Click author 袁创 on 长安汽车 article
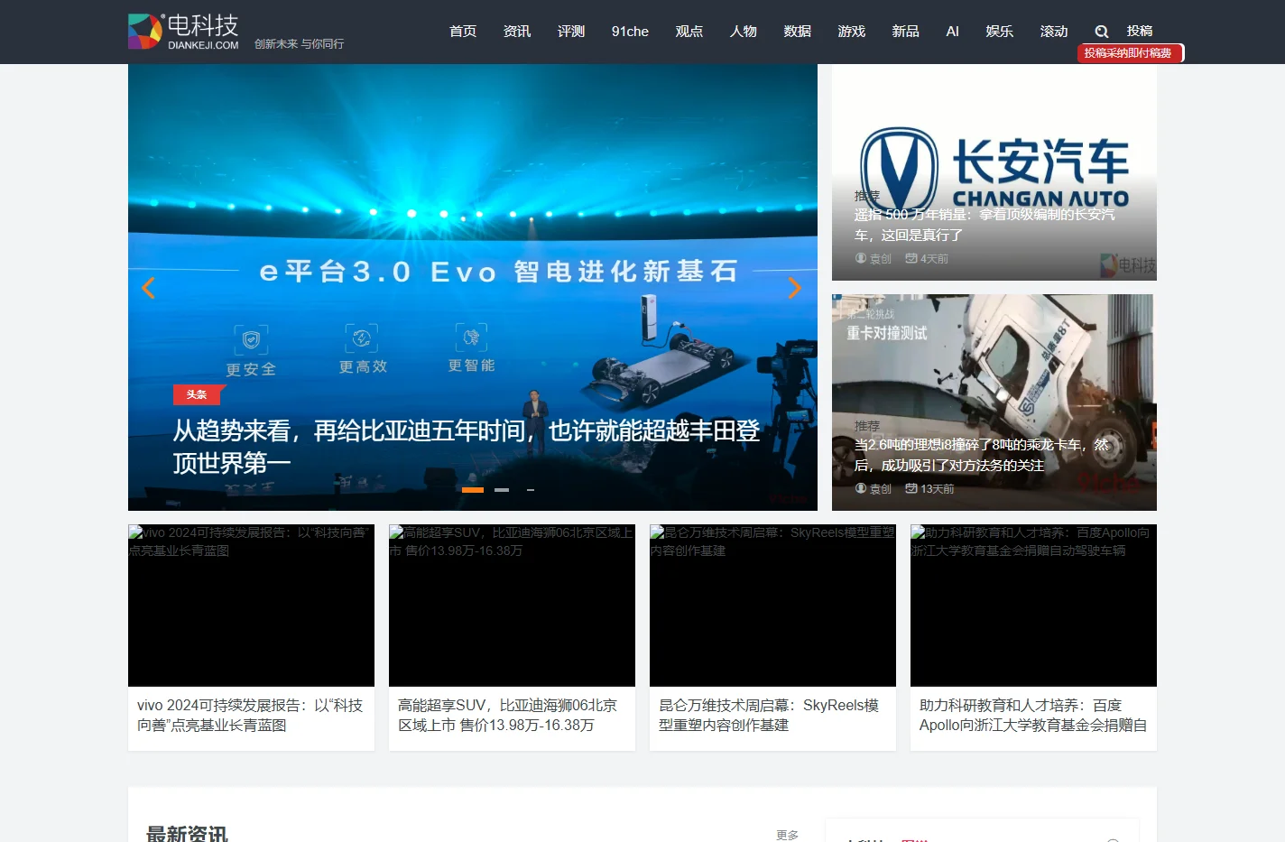Viewport: 1285px width, 842px height. [x=874, y=259]
